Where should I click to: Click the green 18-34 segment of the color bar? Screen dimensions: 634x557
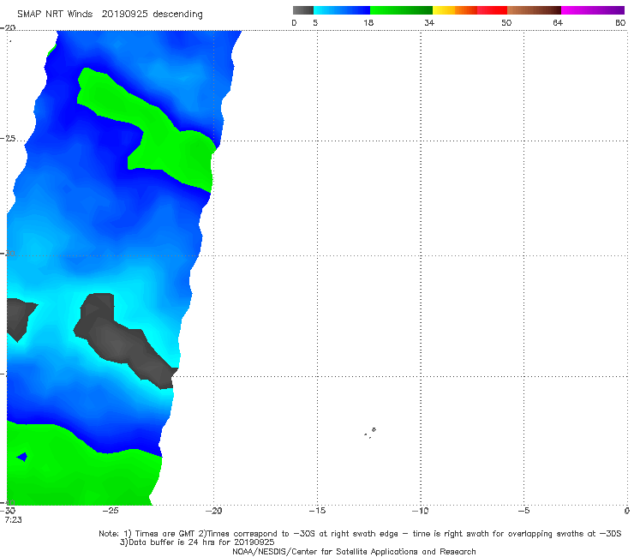[401, 10]
